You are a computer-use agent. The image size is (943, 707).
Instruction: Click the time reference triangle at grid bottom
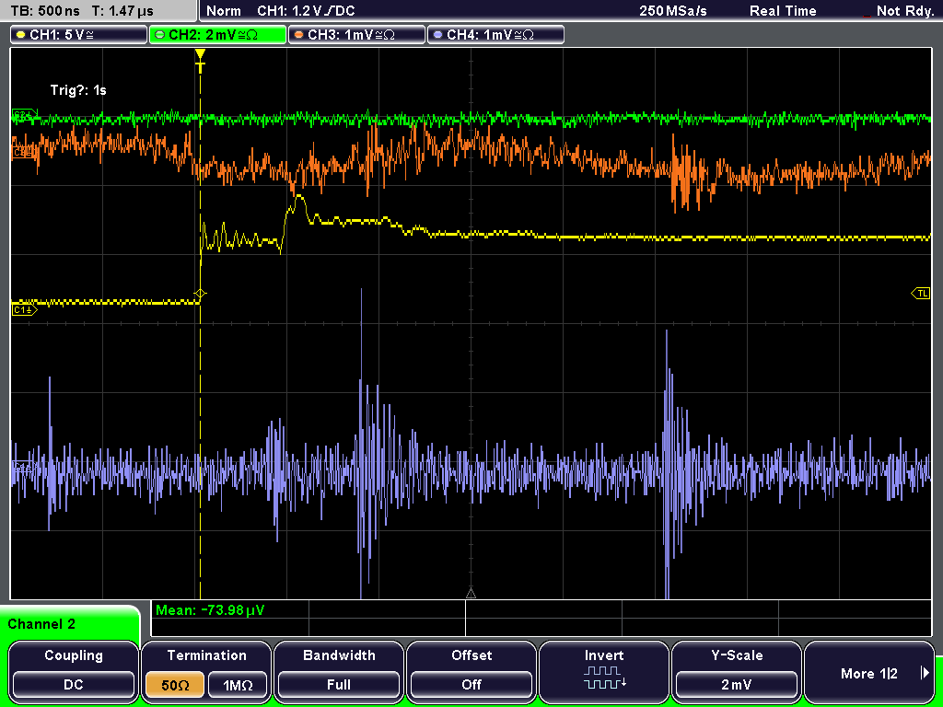(x=471, y=594)
